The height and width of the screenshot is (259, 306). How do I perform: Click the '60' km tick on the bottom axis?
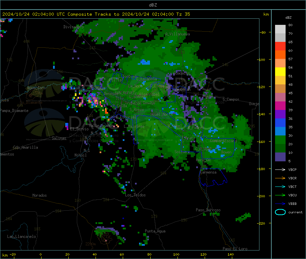pos(122,254)
